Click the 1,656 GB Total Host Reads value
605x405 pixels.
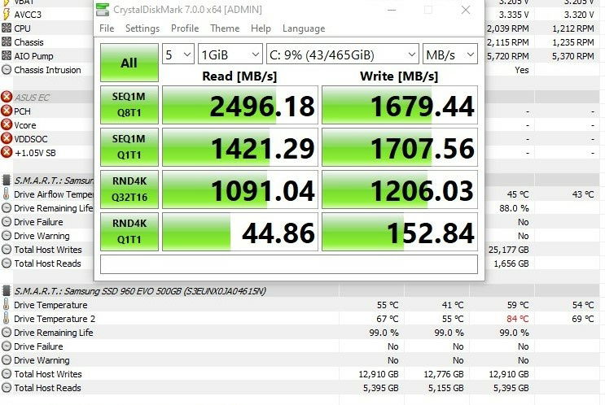click(x=511, y=263)
